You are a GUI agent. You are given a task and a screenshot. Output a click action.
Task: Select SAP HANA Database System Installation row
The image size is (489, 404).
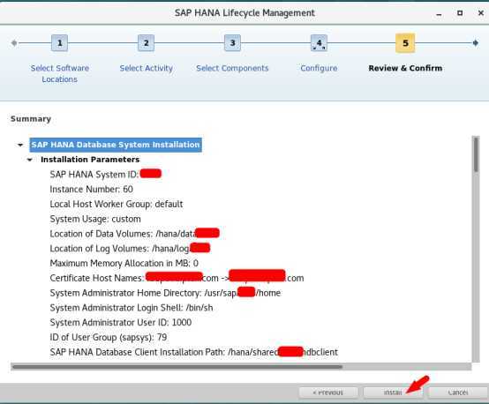(116, 145)
